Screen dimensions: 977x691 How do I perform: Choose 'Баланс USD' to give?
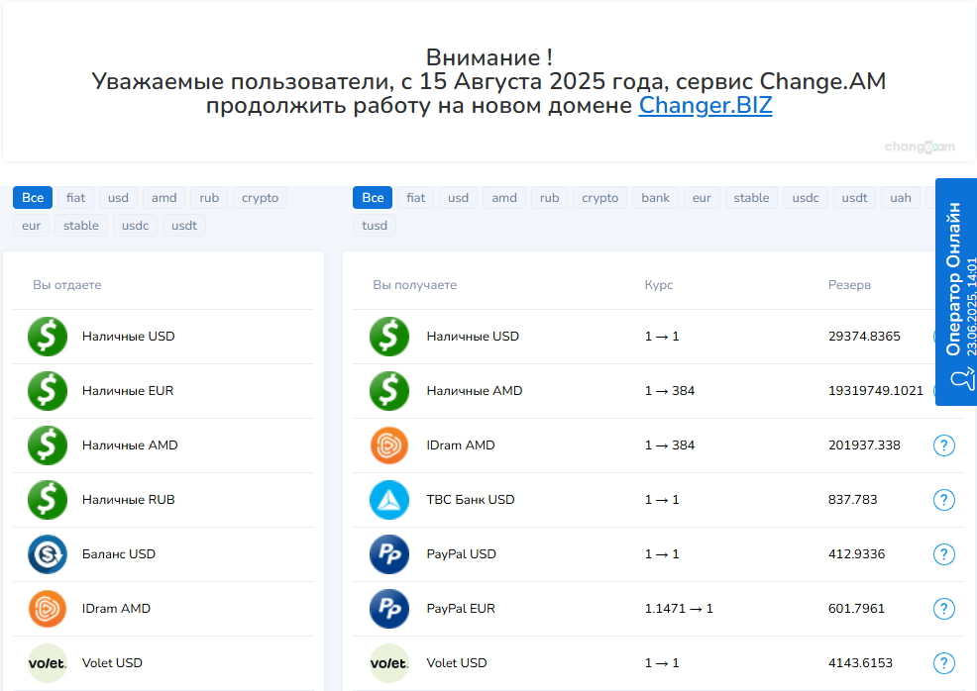163,554
